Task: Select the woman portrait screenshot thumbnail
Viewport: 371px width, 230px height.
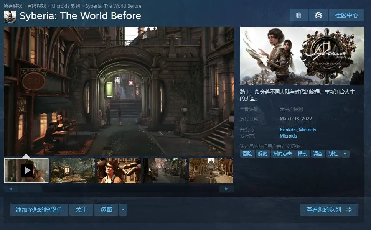Action: (119, 170)
